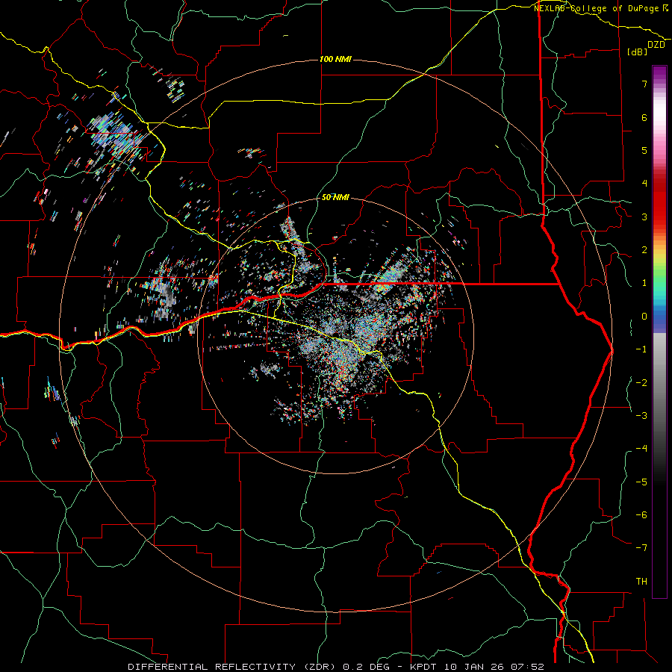Select the -7 dB scale value

[641, 548]
